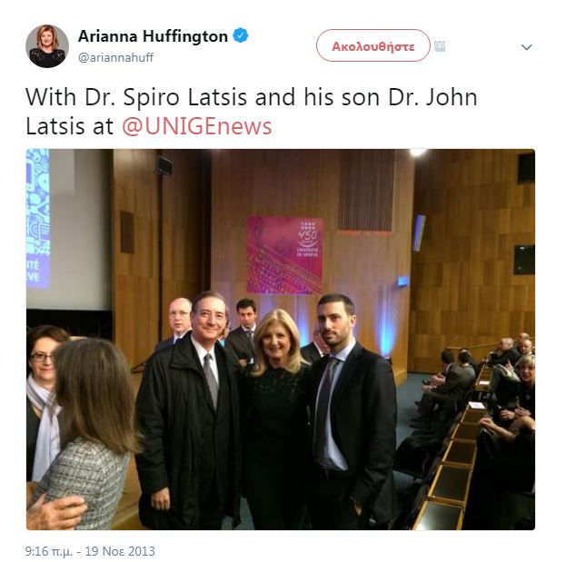Follow the account via Ακολουθήστε button
The image size is (566, 562).
(x=373, y=45)
